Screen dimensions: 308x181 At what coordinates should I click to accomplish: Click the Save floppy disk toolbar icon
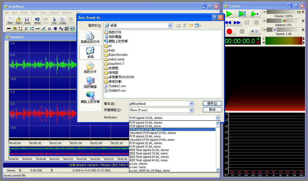click(x=27, y=20)
